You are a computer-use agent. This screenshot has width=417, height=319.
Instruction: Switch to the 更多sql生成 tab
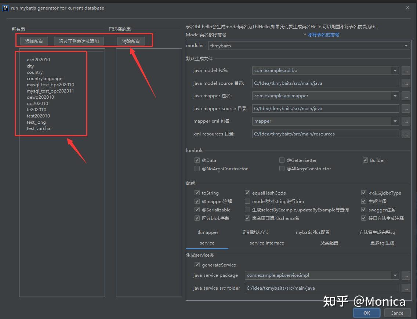382,243
